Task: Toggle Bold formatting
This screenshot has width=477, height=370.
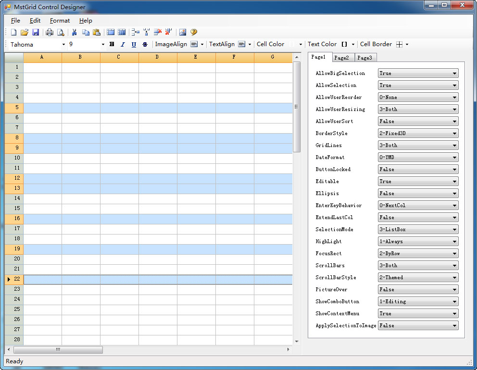Action: [112, 44]
